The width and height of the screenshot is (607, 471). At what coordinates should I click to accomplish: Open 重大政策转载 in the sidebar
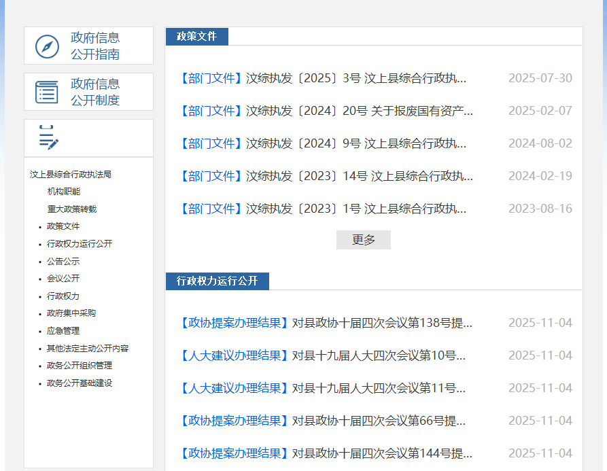[x=72, y=209]
